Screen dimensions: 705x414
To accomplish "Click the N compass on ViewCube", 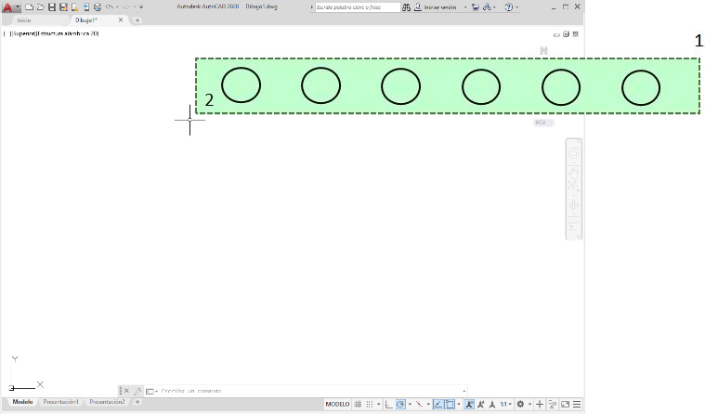I will tap(543, 51).
